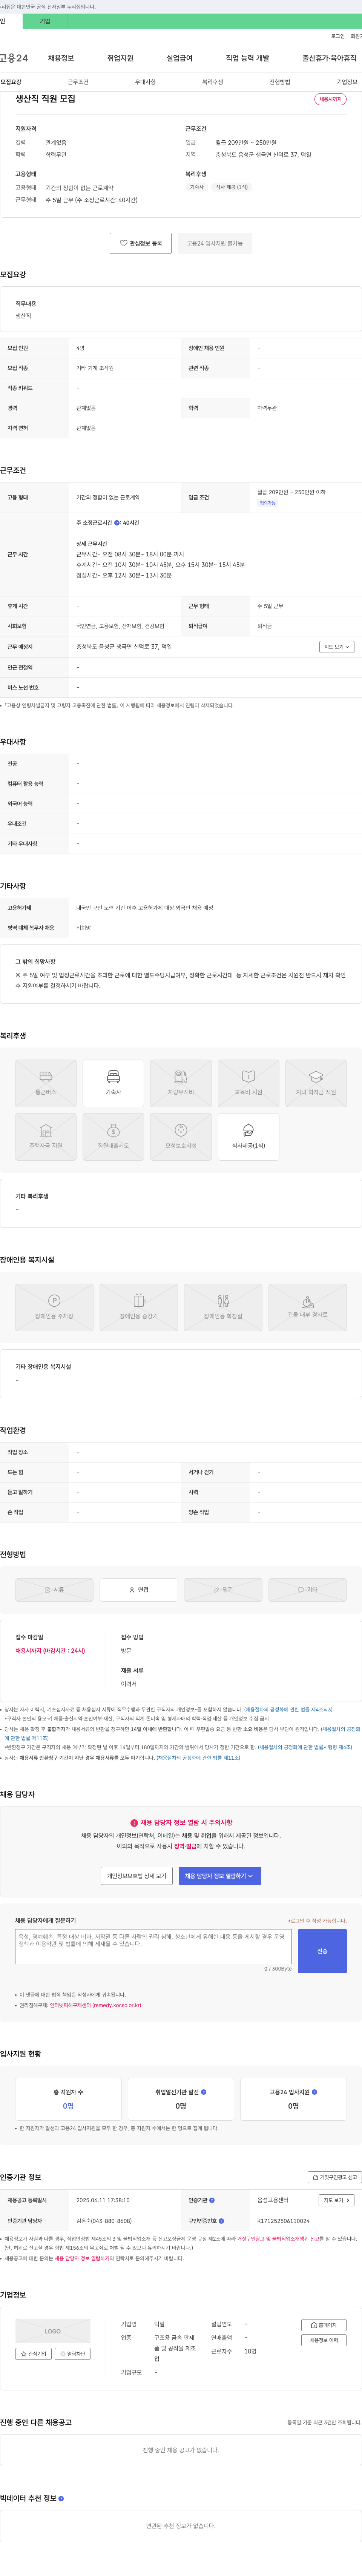
Task: Click the 합격가능 badge under 임금 조건
Action: (268, 503)
